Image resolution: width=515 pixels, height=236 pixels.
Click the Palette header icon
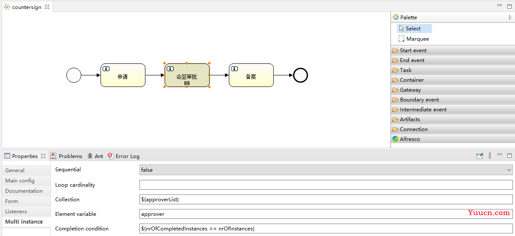pyautogui.click(x=396, y=17)
